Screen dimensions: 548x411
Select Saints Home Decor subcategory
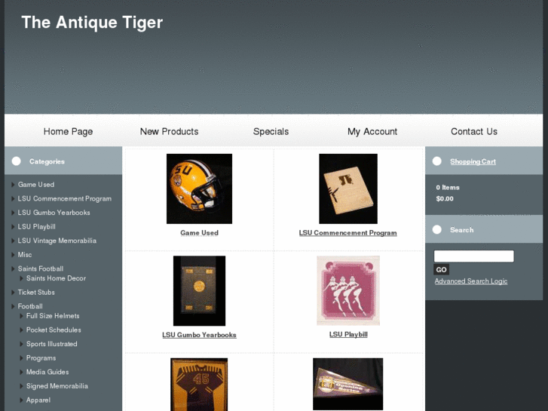(x=56, y=278)
